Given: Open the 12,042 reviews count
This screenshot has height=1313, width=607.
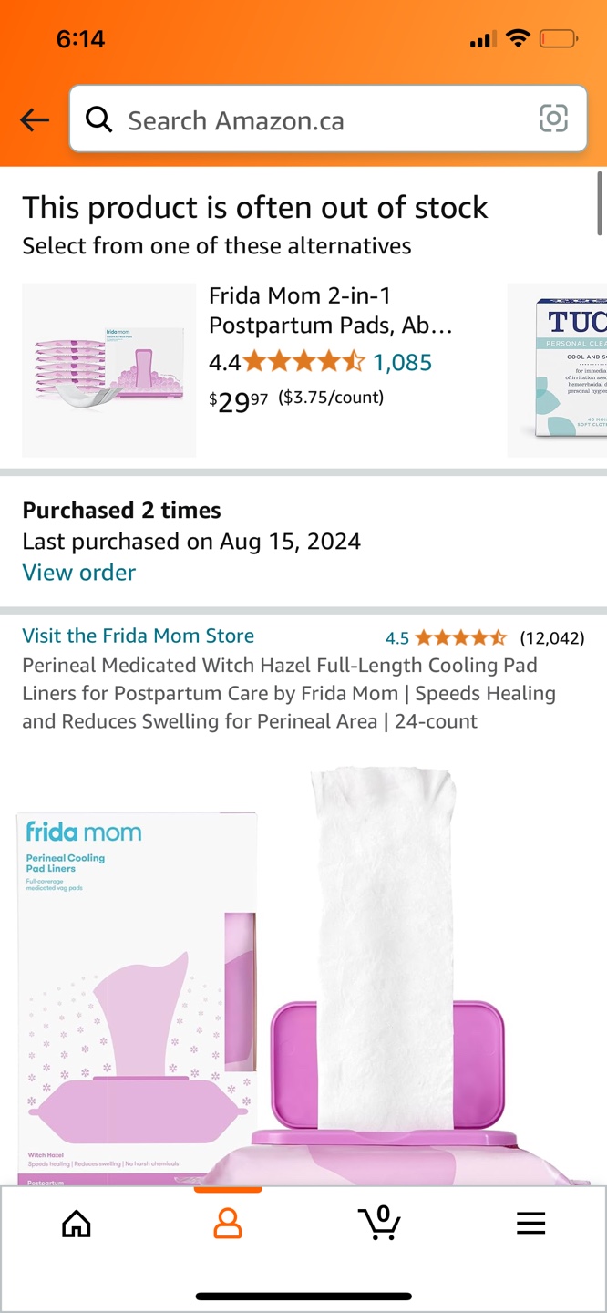Looking at the screenshot, I should coord(552,637).
